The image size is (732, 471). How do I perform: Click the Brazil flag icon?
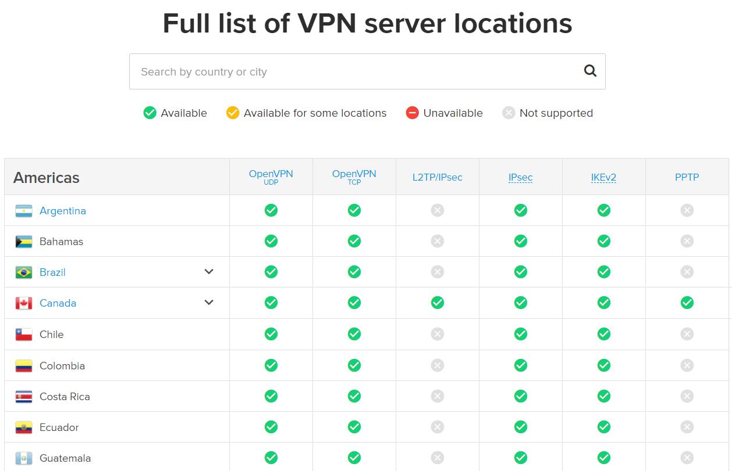pyautogui.click(x=24, y=272)
